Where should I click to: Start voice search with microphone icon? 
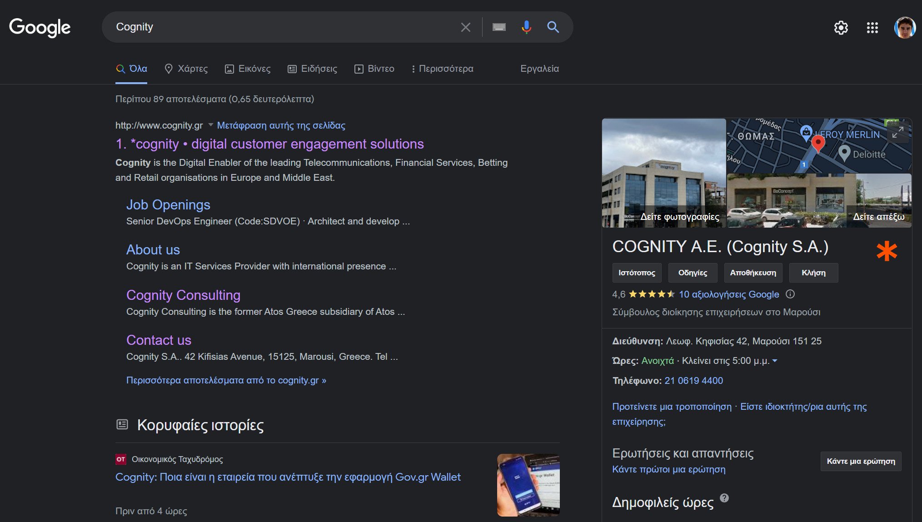click(526, 27)
